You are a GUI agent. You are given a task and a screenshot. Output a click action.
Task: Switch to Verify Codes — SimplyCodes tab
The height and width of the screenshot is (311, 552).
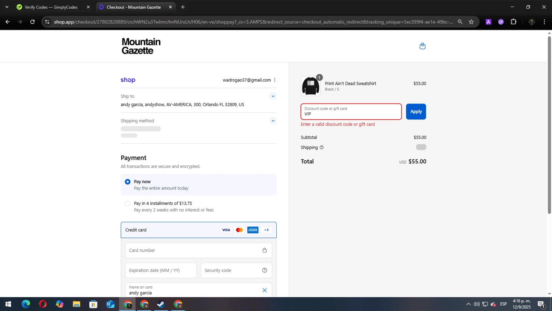coord(51,7)
